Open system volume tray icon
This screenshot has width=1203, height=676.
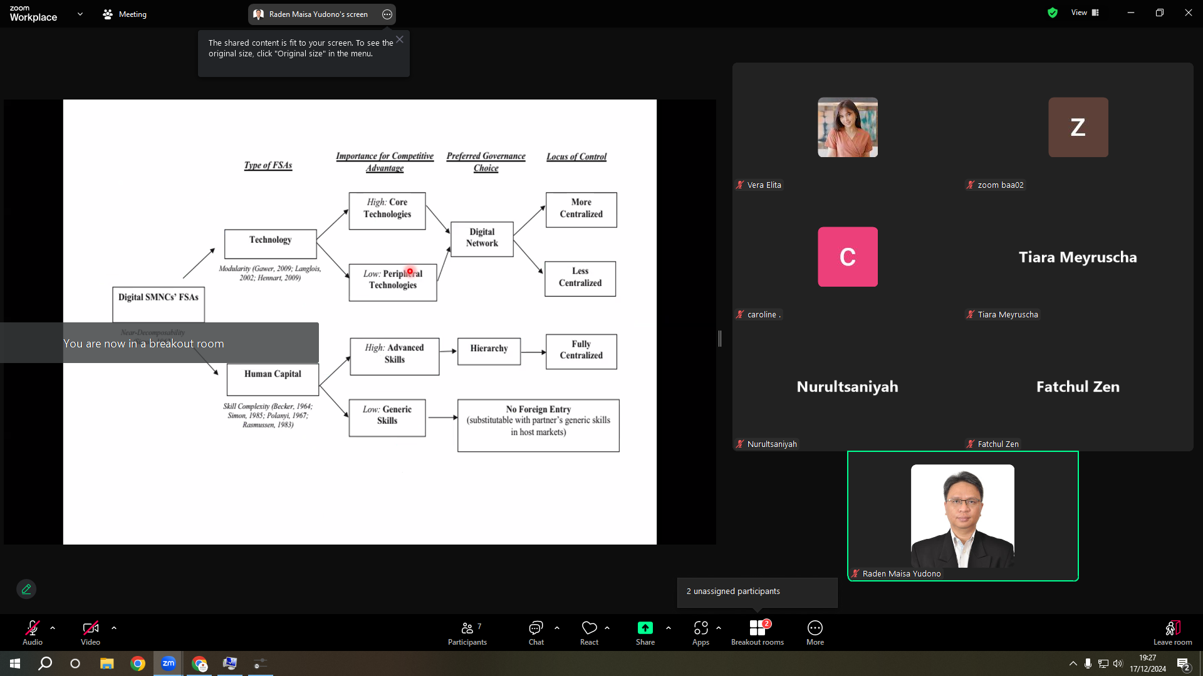[x=1118, y=663]
